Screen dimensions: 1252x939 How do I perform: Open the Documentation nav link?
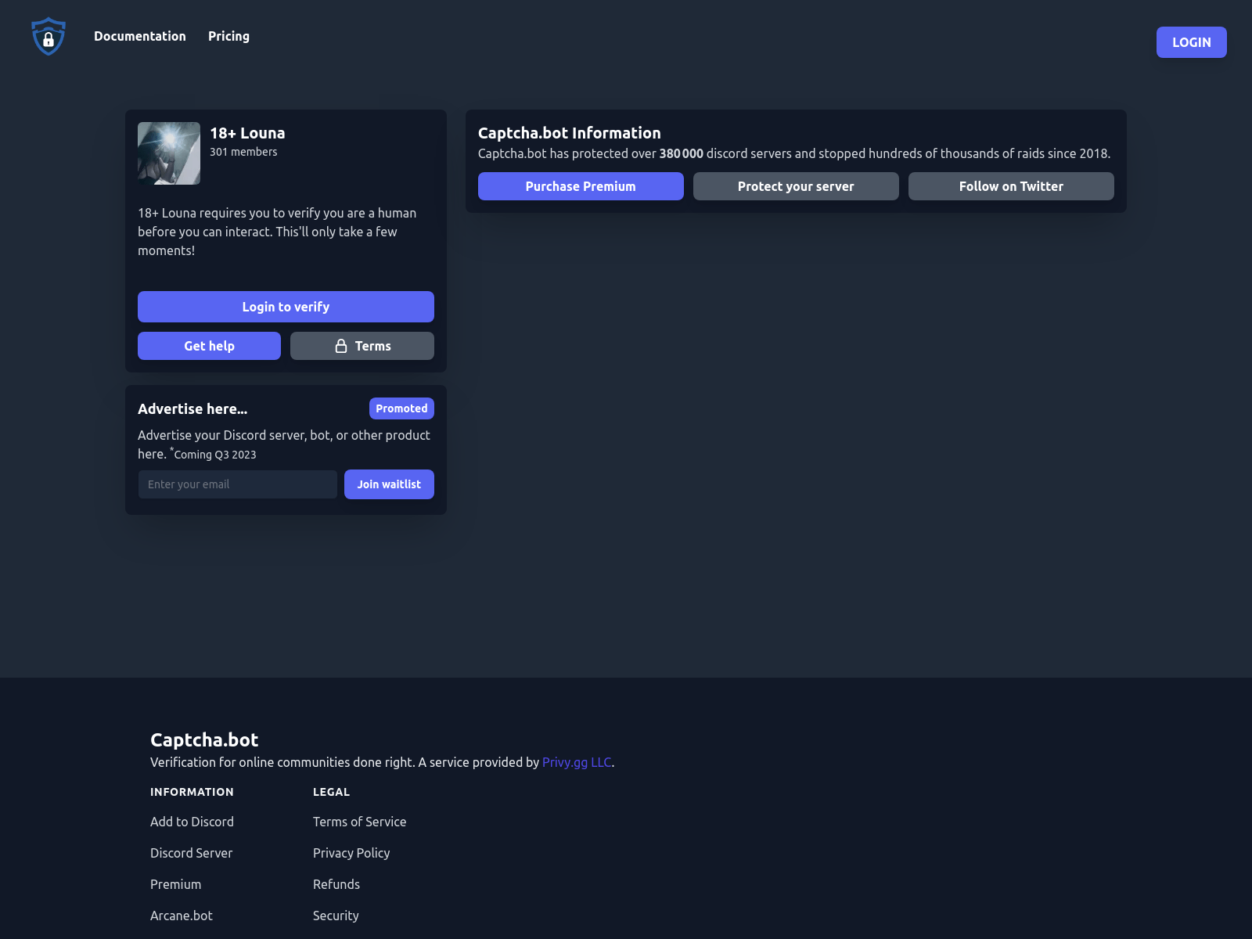[140, 36]
